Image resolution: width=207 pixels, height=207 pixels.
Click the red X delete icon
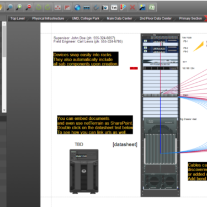pyautogui.click(x=132, y=7)
